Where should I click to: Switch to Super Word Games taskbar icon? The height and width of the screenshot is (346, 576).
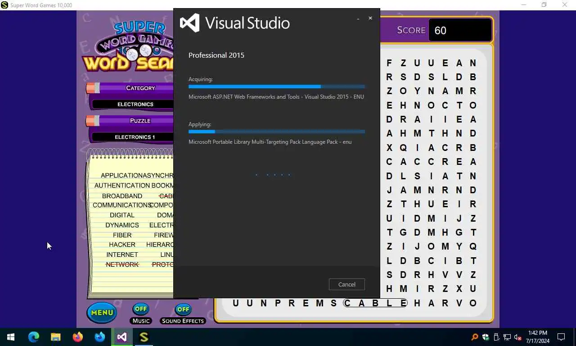click(x=144, y=337)
